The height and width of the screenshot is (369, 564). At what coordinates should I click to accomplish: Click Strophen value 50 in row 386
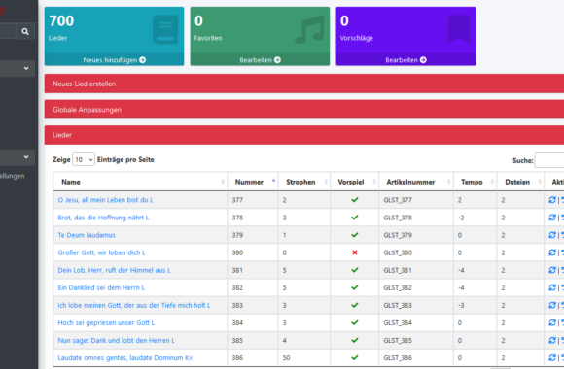point(286,358)
